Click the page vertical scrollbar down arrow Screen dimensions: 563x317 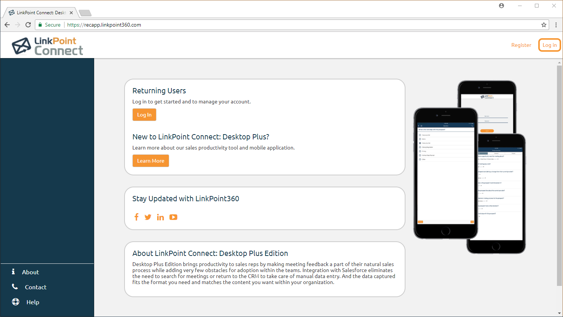click(559, 313)
